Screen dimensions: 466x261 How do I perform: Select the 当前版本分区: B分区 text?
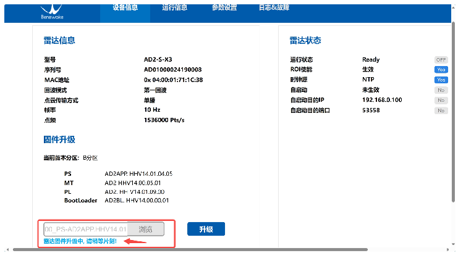[70, 158]
